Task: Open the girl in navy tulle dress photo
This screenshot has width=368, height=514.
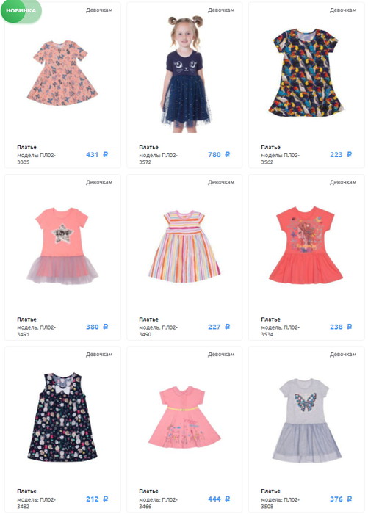Action: 186,73
